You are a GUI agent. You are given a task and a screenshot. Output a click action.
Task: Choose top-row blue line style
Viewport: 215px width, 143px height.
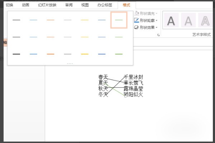102,20
